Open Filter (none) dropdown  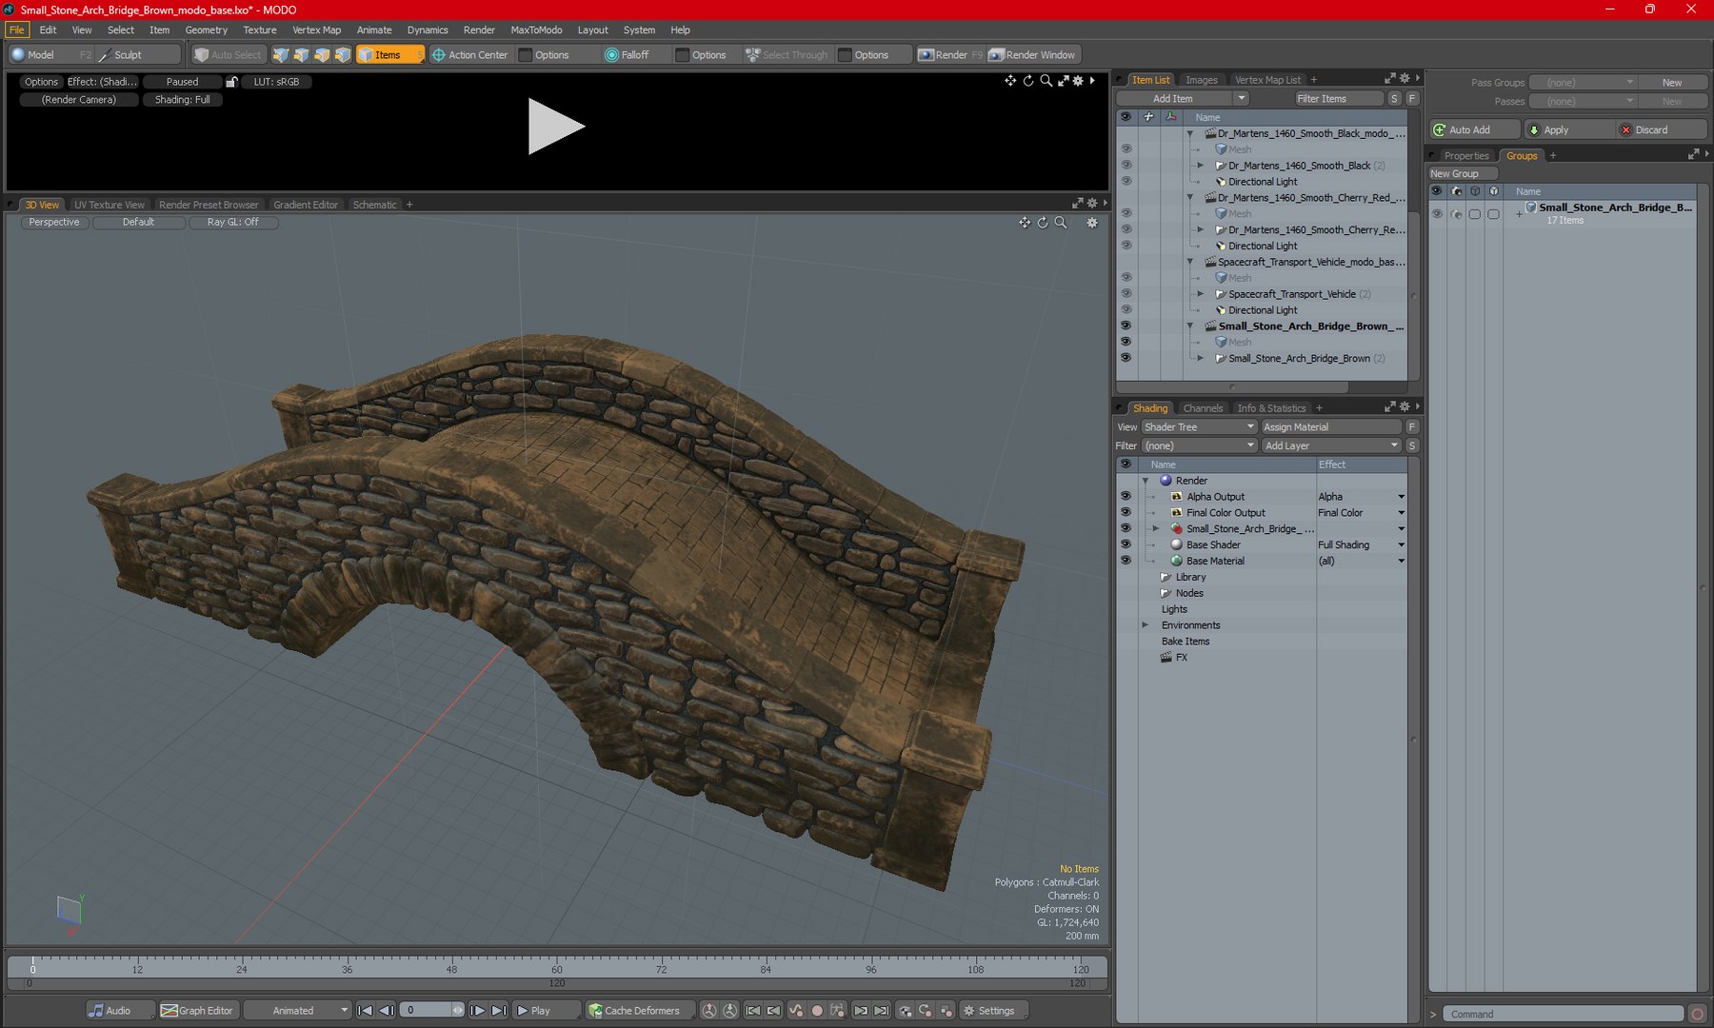pos(1200,445)
